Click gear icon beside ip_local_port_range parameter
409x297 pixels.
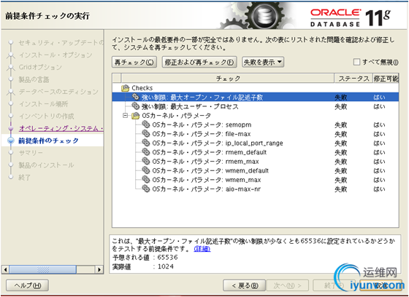point(146,143)
